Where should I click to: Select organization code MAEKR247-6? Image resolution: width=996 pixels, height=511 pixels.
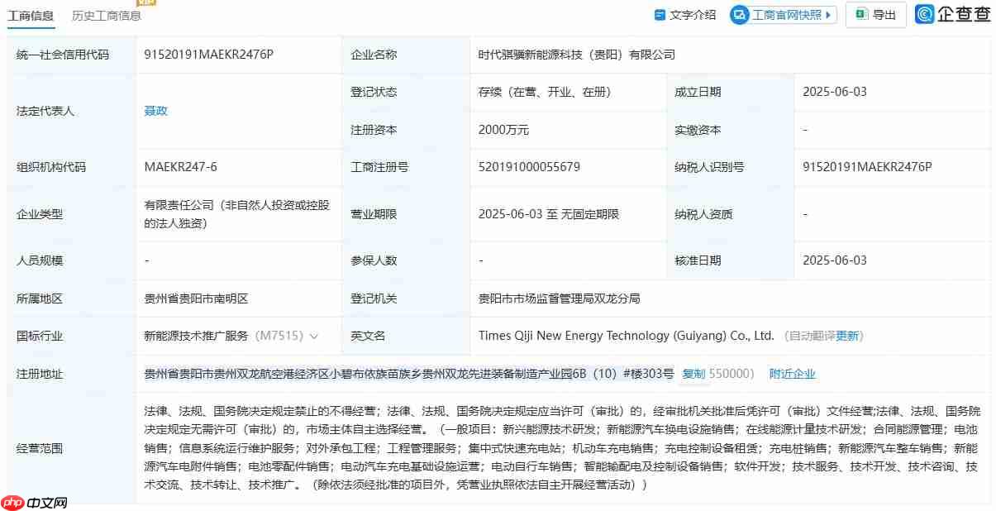(180, 167)
